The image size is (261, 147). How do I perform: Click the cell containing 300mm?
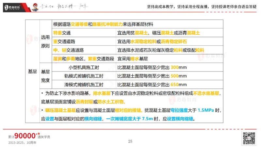tap(169, 67)
